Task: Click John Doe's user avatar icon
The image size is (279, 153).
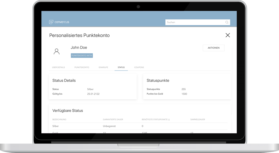Action: point(57,51)
